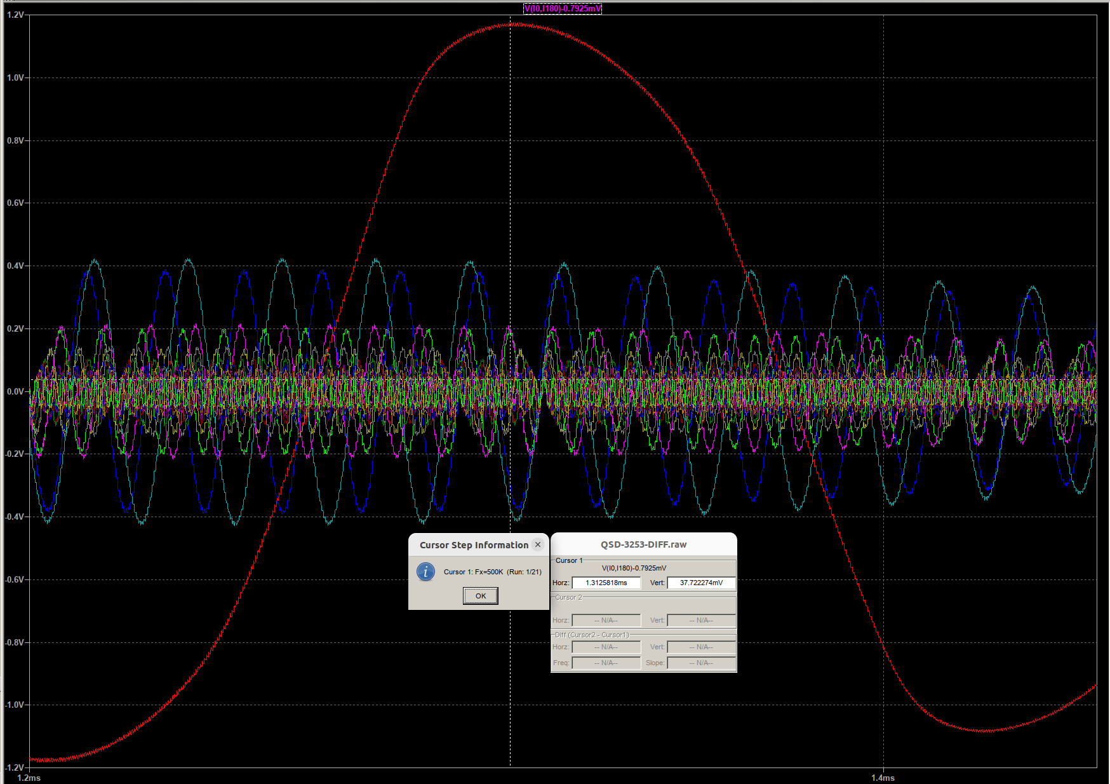Click the 0.0V label on vertical axis

click(x=15, y=391)
